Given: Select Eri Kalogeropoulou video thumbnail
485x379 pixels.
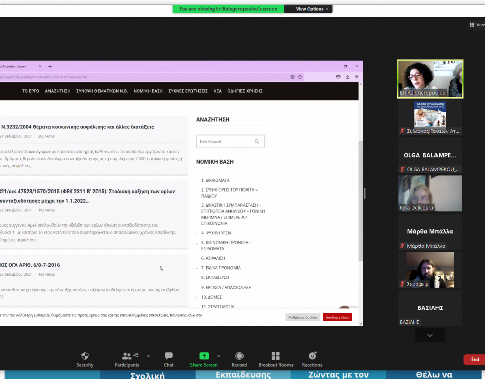Looking at the screenshot, I should coord(430,79).
